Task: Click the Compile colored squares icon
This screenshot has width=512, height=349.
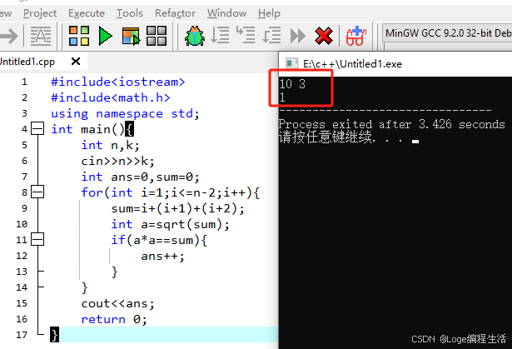Action: coord(79,36)
